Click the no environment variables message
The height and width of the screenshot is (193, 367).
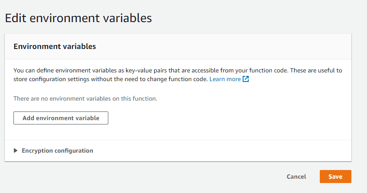85,98
